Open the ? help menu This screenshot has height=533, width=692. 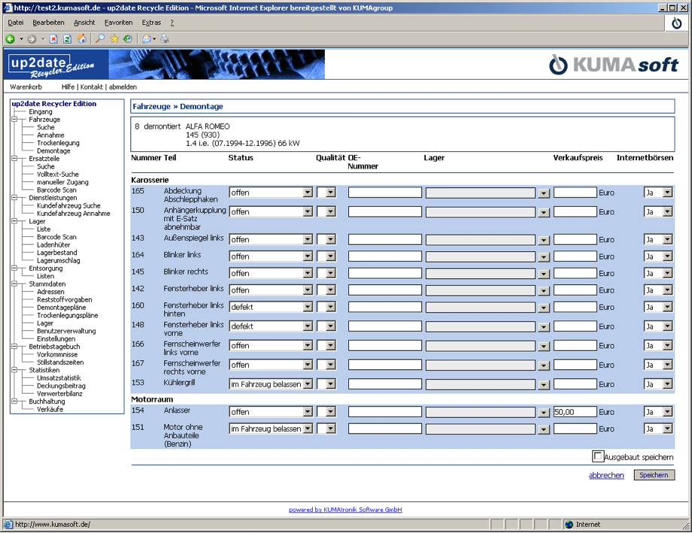click(172, 23)
